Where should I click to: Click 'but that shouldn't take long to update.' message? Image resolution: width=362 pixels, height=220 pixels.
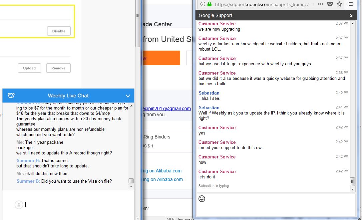point(52,166)
